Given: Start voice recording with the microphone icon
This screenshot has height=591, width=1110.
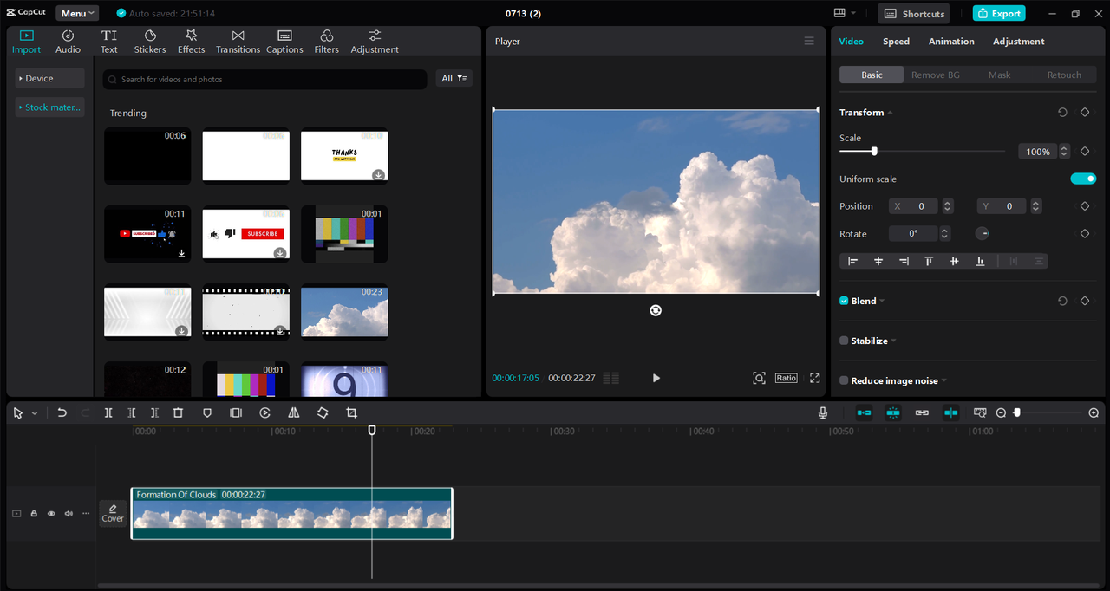Looking at the screenshot, I should pos(823,413).
